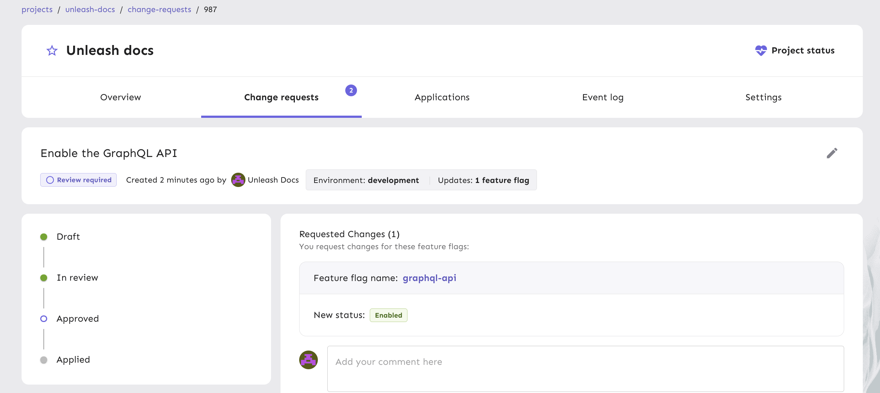Image resolution: width=880 pixels, height=393 pixels.
Task: Click the green In review step dot
Action: click(44, 278)
